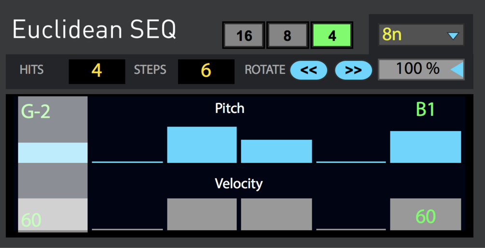Select the 16 toggle button
485x248 pixels.
(244, 36)
